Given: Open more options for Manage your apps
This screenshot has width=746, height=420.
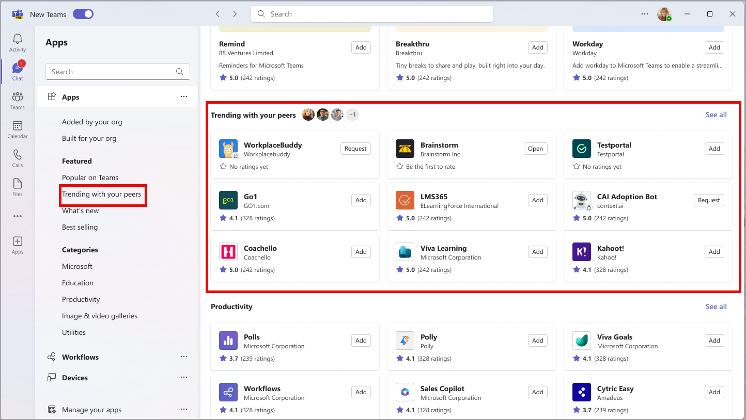Looking at the screenshot, I should coord(184,409).
